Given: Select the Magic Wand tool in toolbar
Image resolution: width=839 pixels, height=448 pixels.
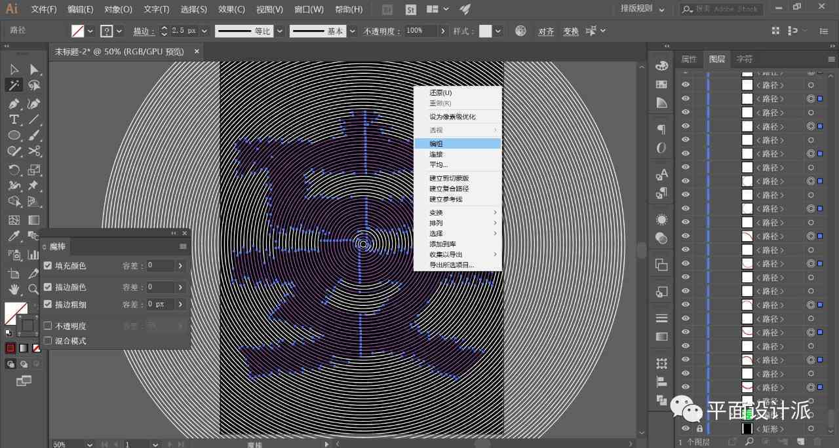Looking at the screenshot, I should click(14, 85).
